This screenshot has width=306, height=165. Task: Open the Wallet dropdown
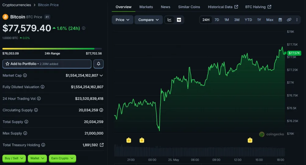pyautogui.click(x=37, y=158)
